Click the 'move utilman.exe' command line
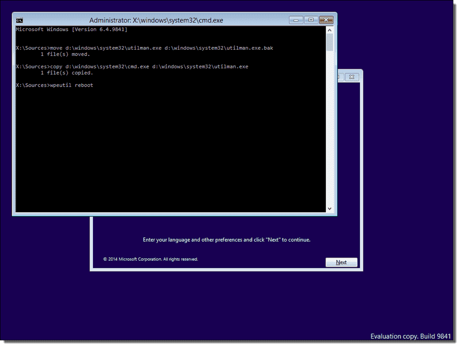This screenshot has width=460, height=347. (x=144, y=48)
